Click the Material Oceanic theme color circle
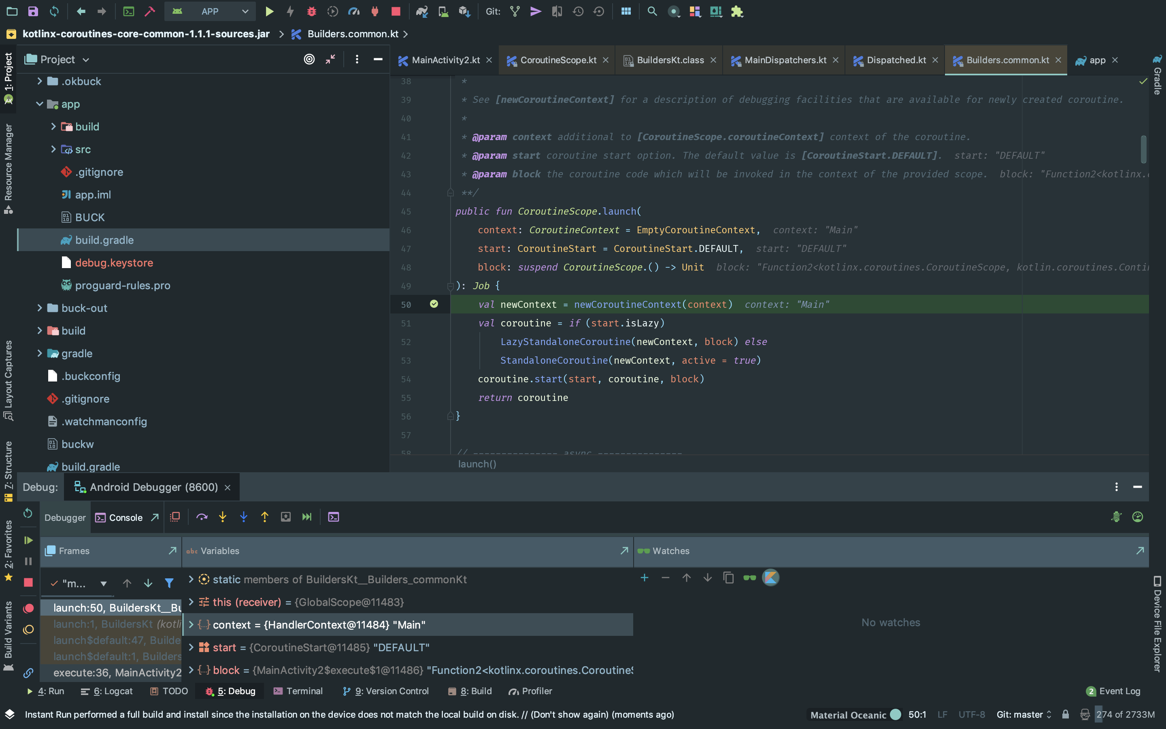Viewport: 1166px width, 729px height. [x=896, y=714]
